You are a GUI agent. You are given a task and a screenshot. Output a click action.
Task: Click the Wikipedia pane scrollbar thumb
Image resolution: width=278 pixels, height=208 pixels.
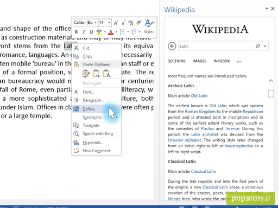coord(271,94)
